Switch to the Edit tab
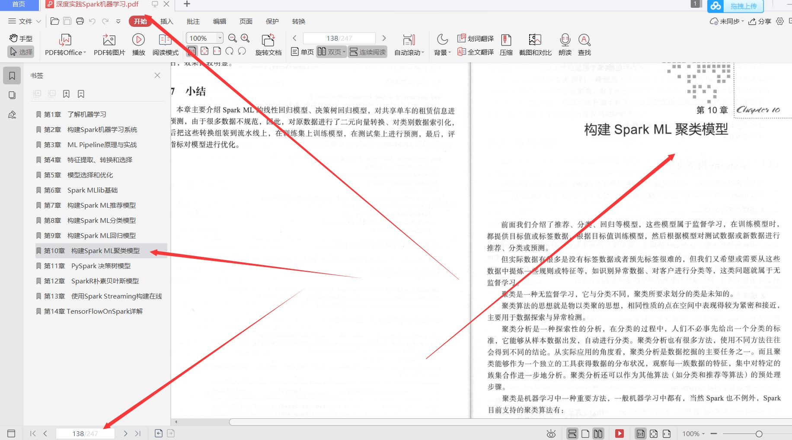The width and height of the screenshot is (792, 440). coord(219,21)
